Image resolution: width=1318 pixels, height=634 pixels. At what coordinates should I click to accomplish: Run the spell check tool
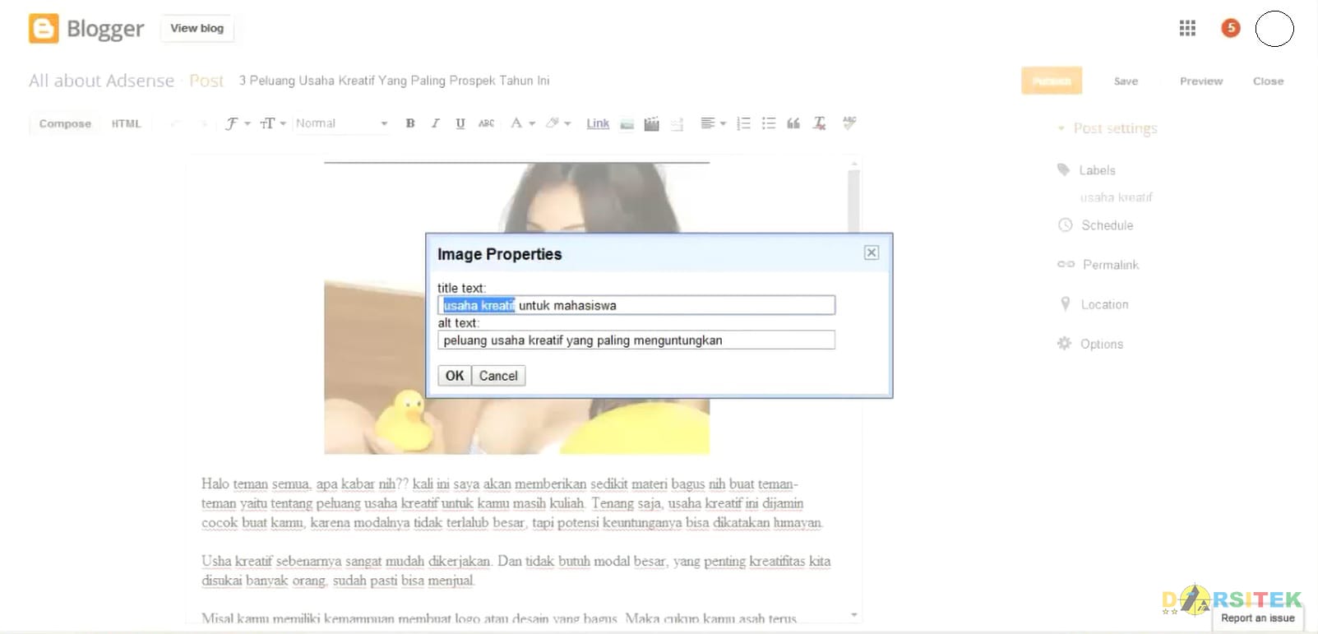click(x=849, y=123)
